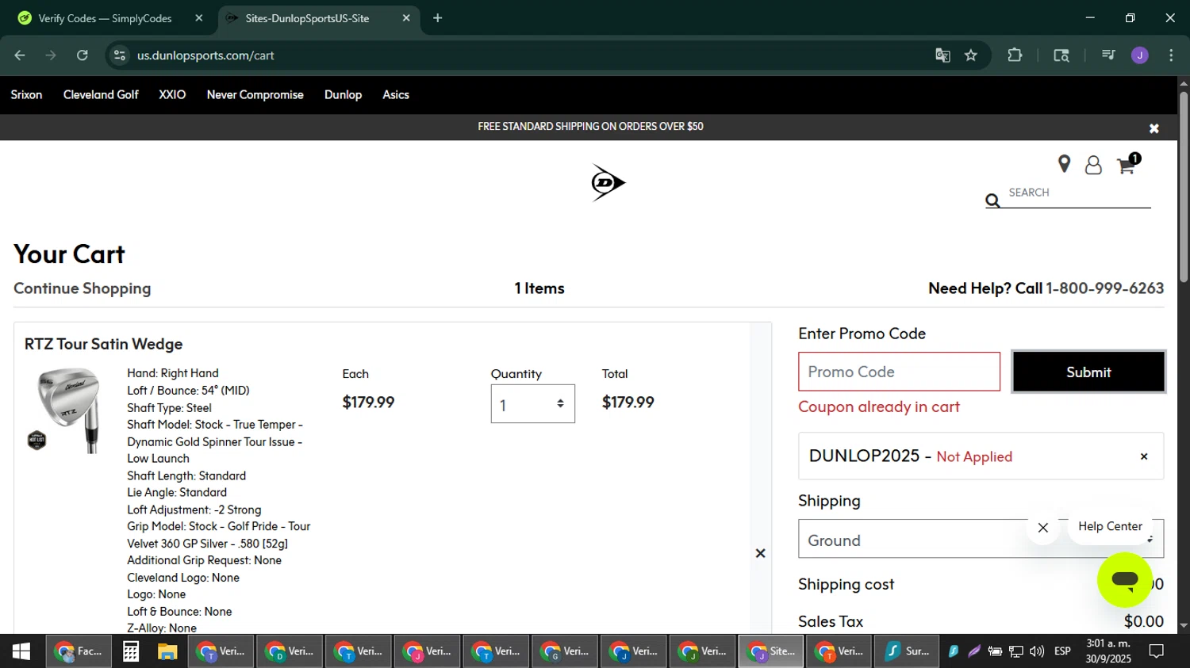Open the Dunlop brand link
Viewport: 1190px width, 668px height.
[x=343, y=94]
